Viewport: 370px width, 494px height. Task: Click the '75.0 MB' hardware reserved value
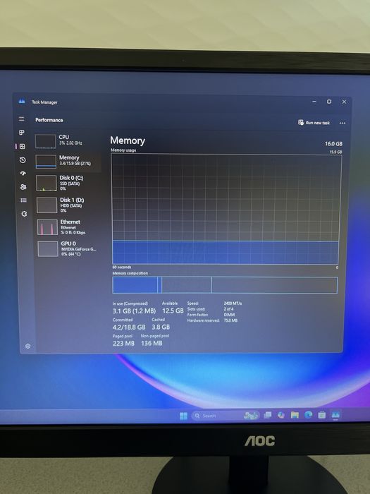click(x=230, y=320)
